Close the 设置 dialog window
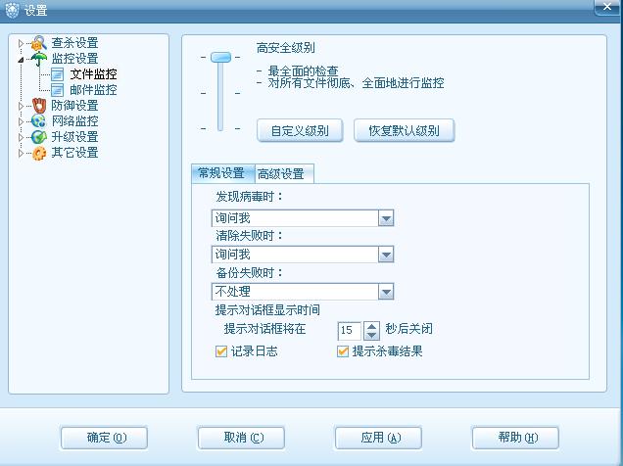 (607, 7)
